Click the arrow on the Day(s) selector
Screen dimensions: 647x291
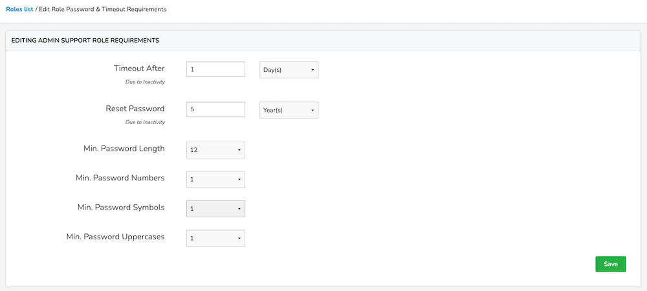click(x=313, y=70)
